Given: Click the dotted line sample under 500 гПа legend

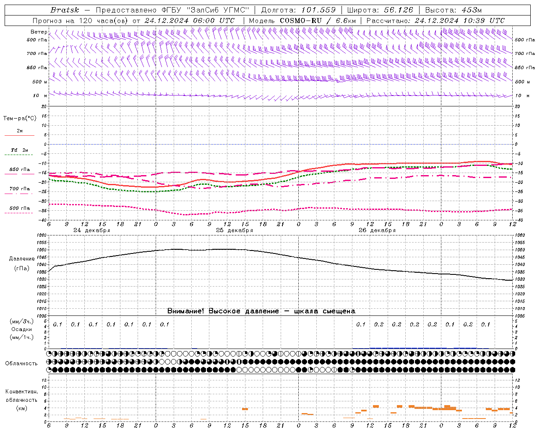Looking at the screenshot, I should [x=19, y=213].
